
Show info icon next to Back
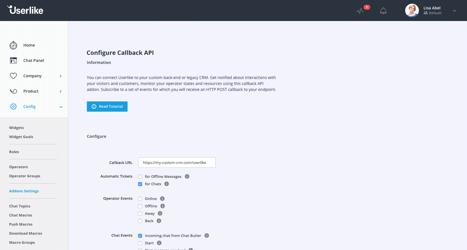159,221
